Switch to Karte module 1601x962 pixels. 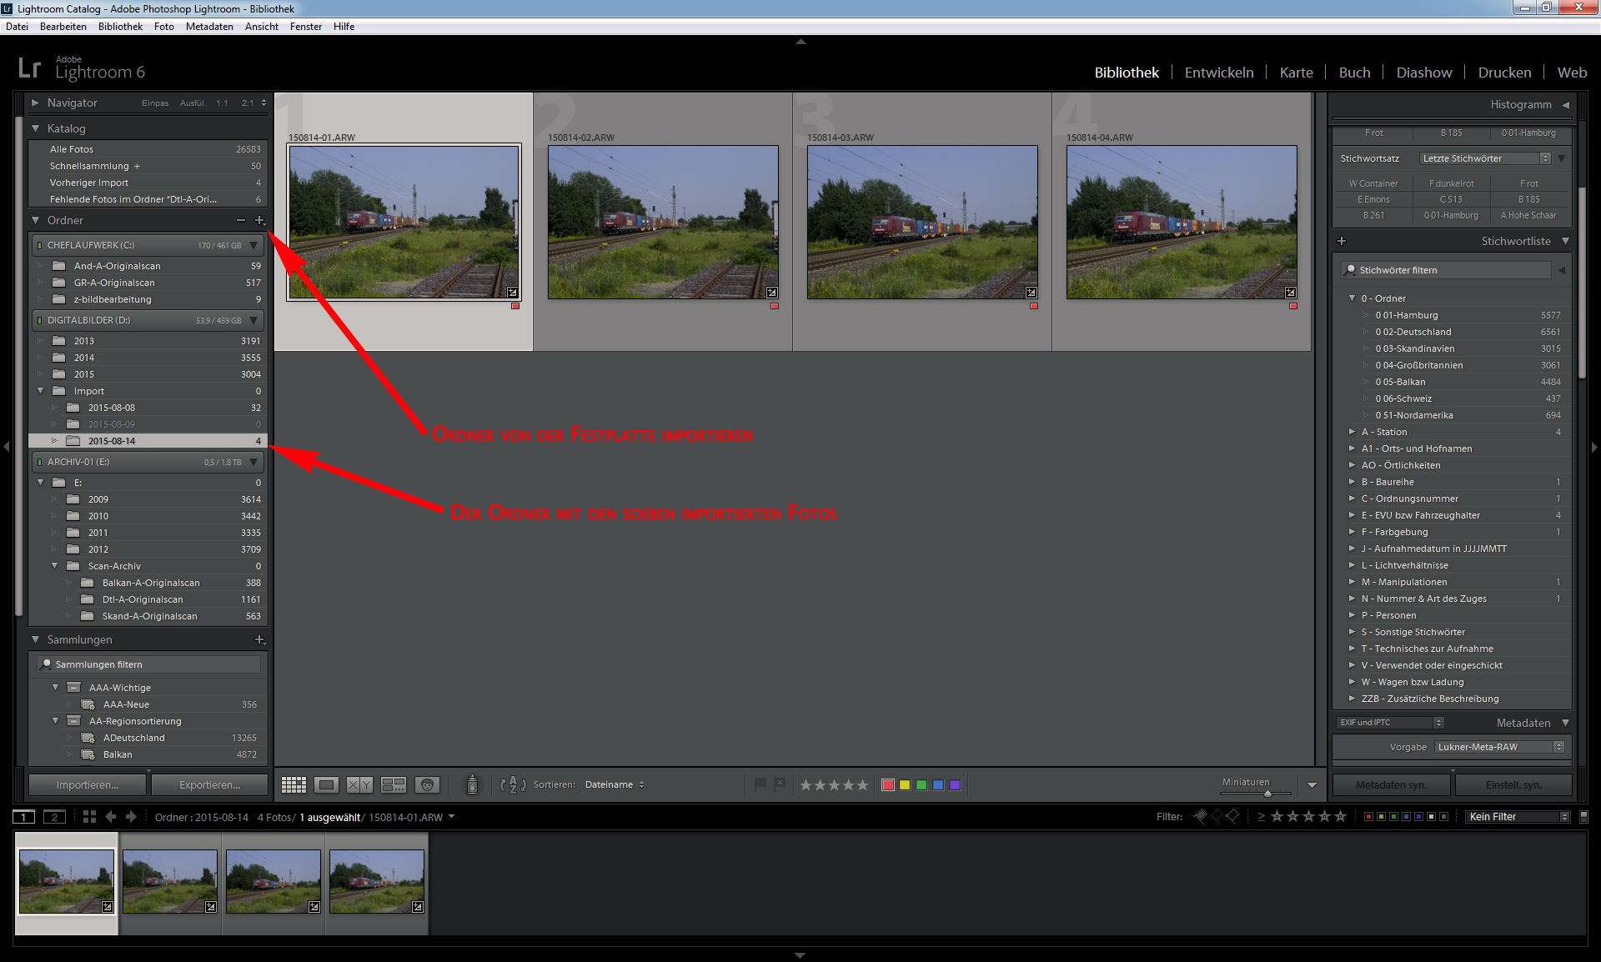[1296, 73]
